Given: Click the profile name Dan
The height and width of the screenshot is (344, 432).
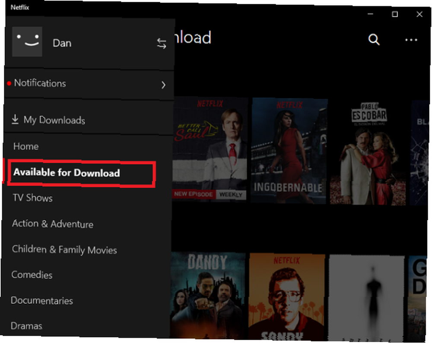Looking at the screenshot, I should (x=62, y=43).
